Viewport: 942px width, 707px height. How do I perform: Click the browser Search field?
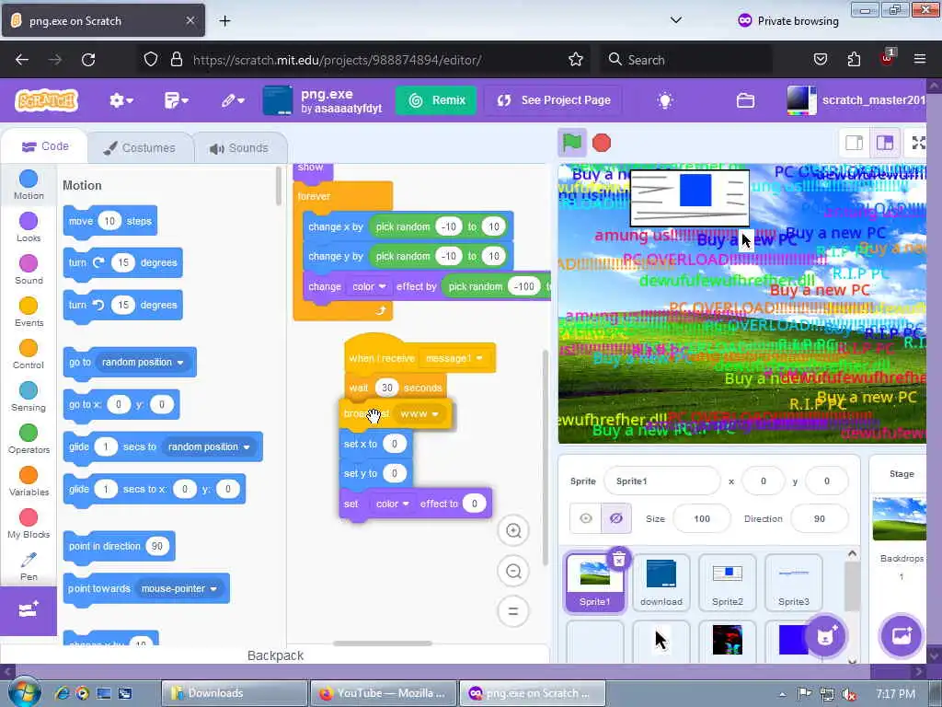(x=686, y=60)
